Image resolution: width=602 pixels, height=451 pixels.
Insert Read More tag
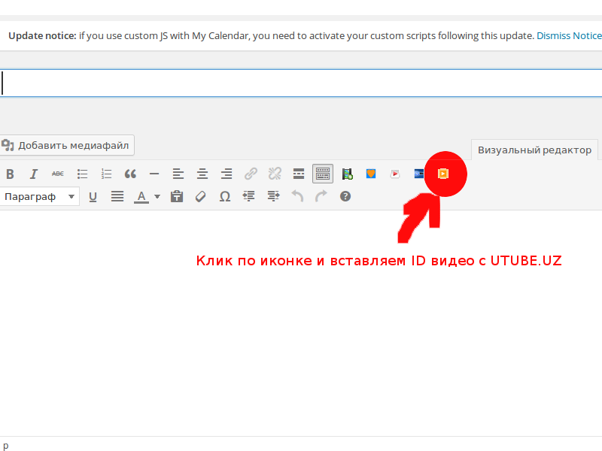[299, 174]
